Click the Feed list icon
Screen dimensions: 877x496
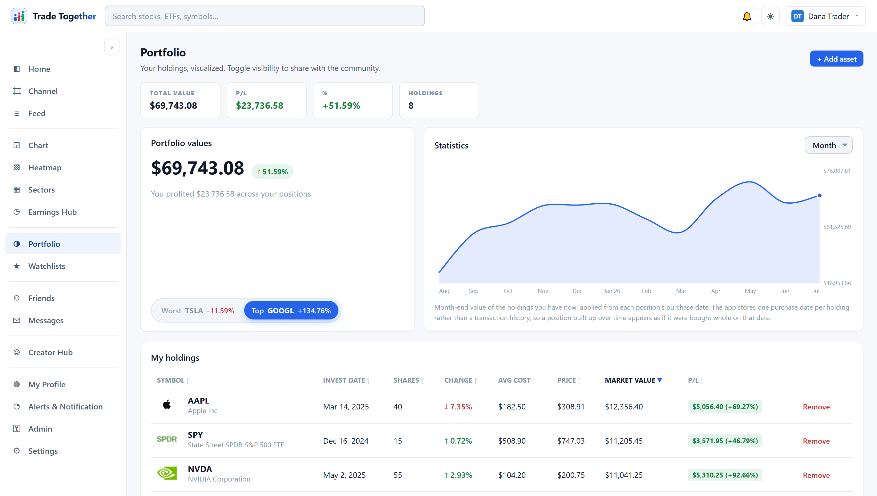coord(17,113)
